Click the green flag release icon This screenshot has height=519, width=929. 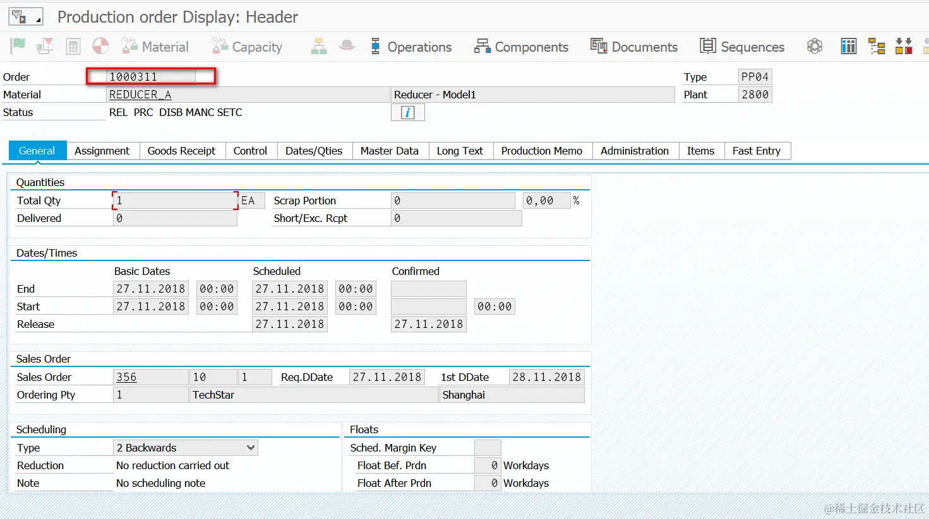pos(18,46)
